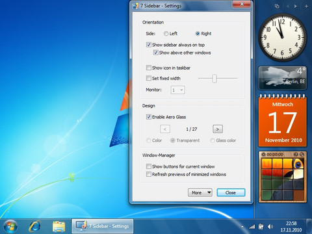Go to next design with > button

tap(218, 129)
